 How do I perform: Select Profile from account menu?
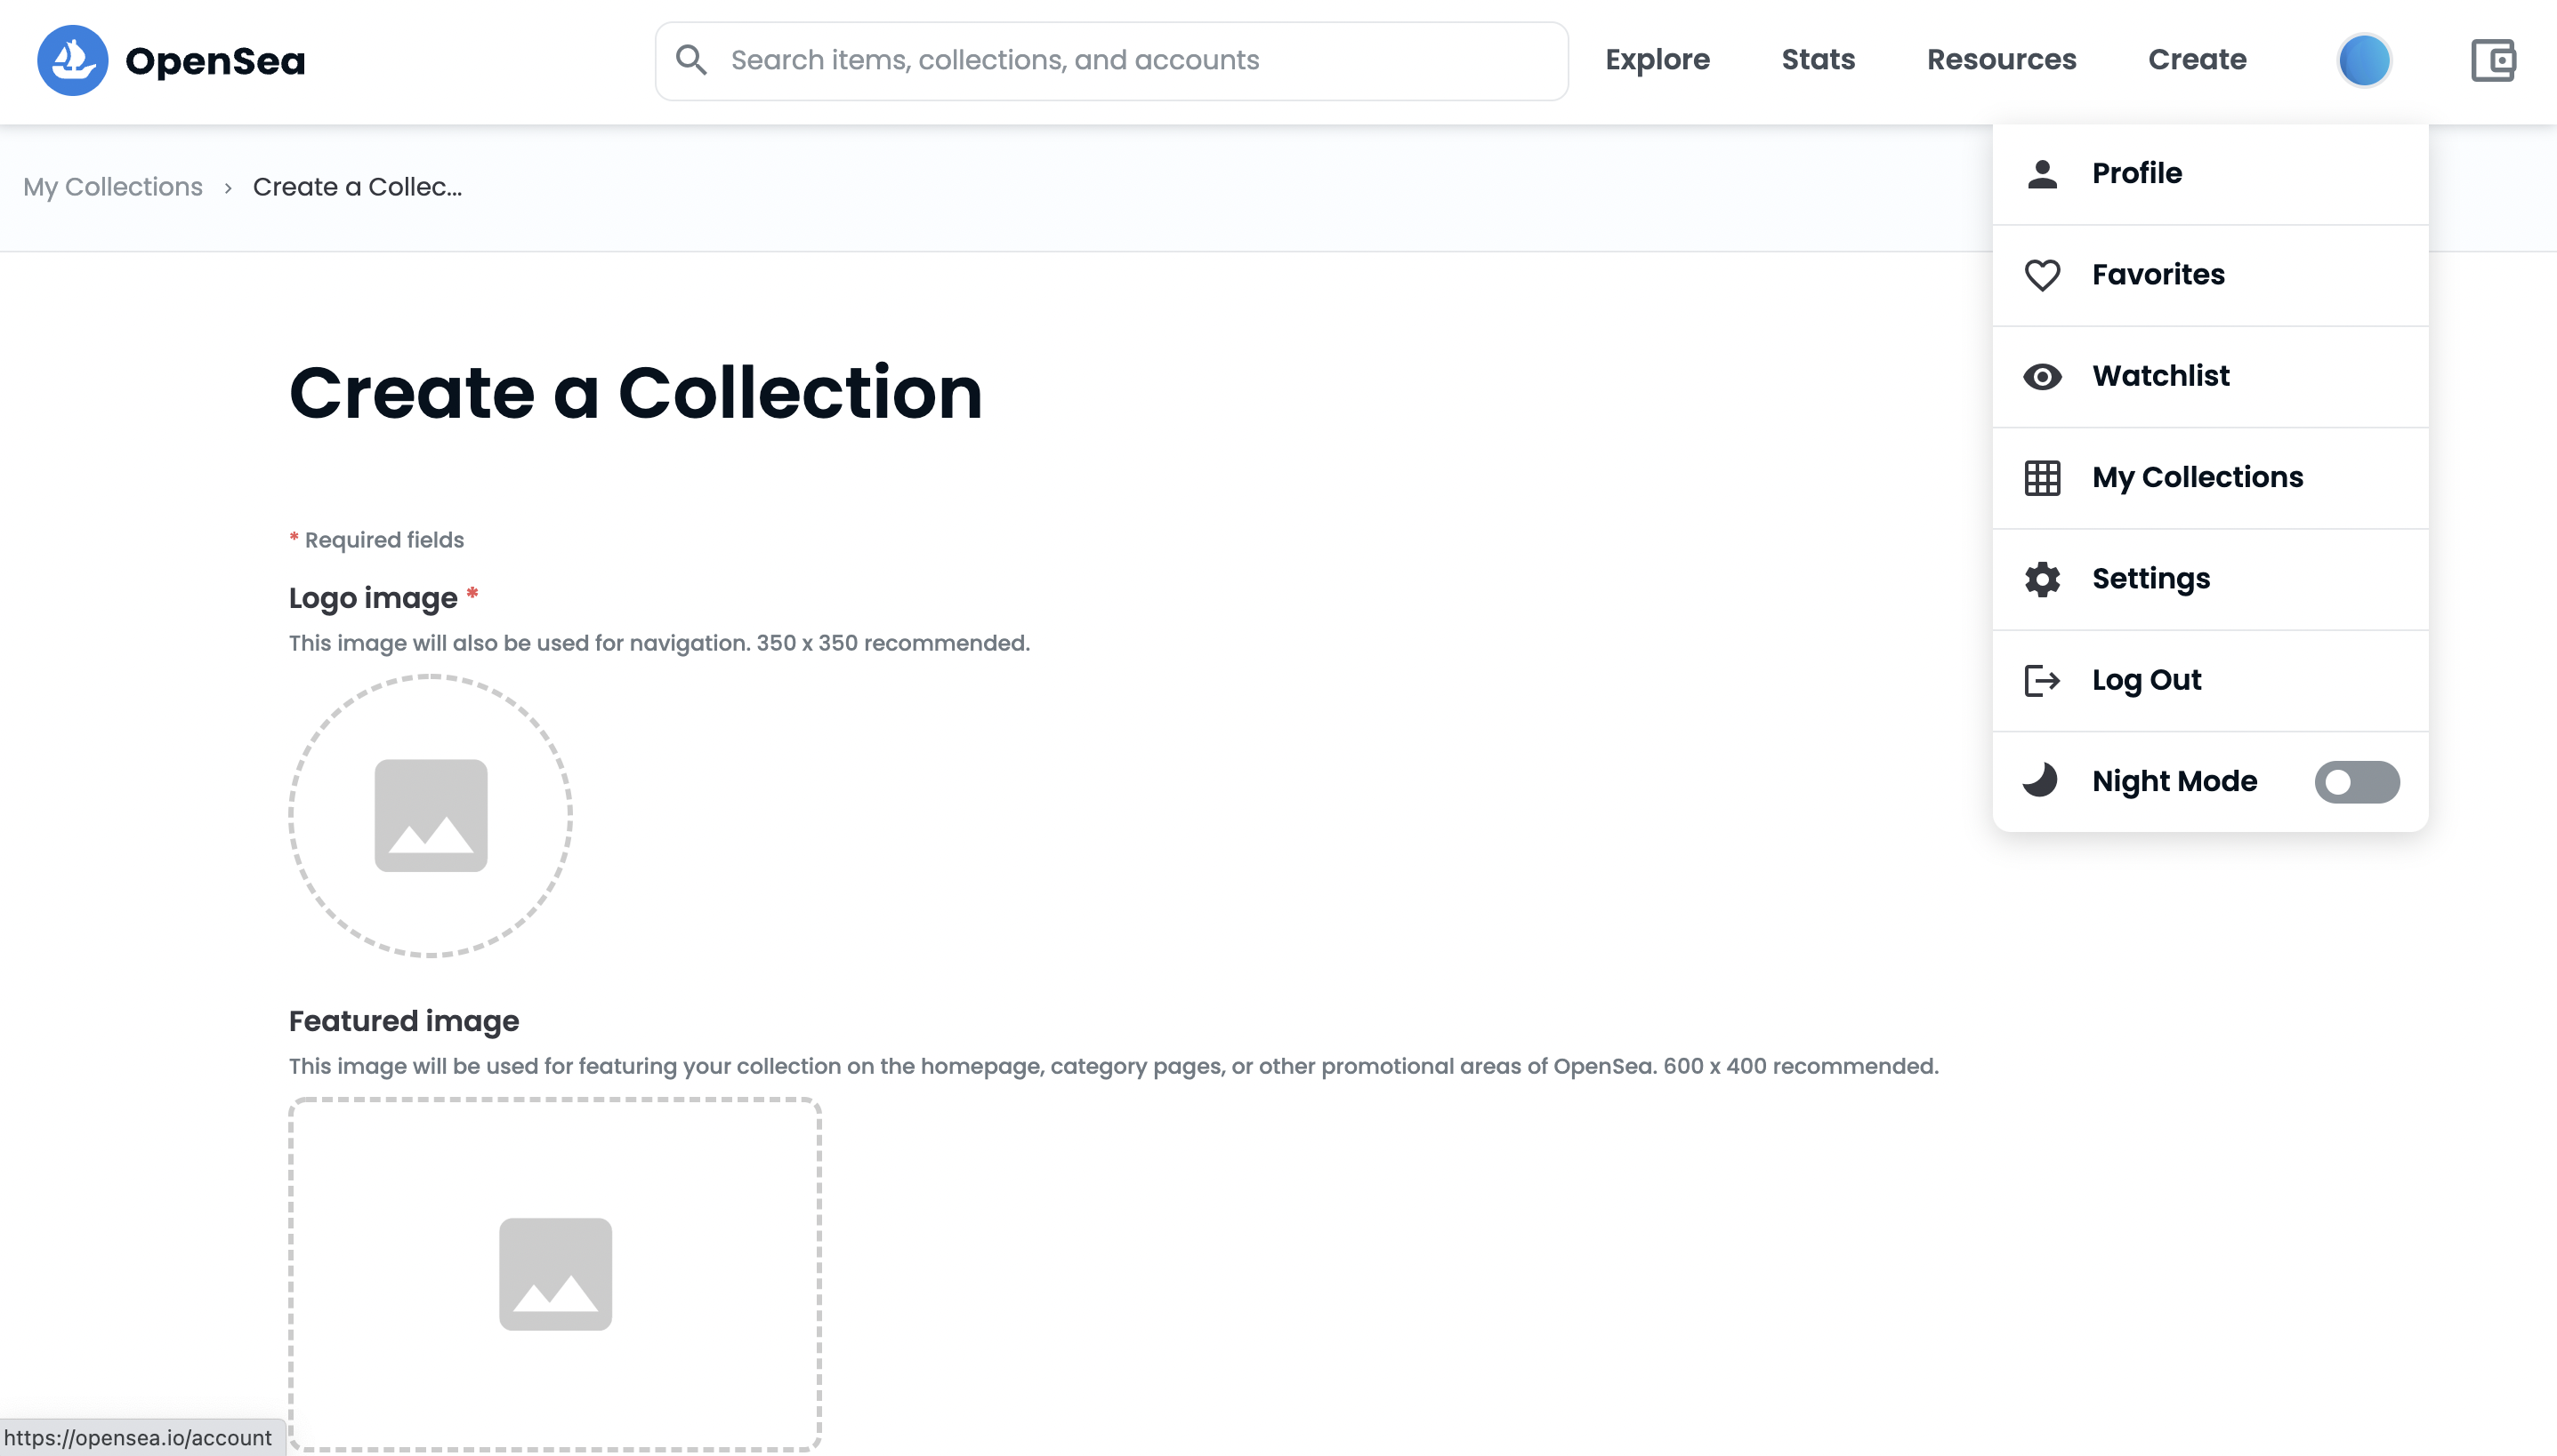click(2135, 173)
